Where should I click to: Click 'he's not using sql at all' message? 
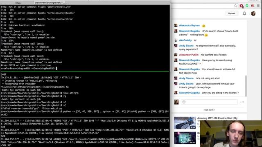tap(208, 78)
